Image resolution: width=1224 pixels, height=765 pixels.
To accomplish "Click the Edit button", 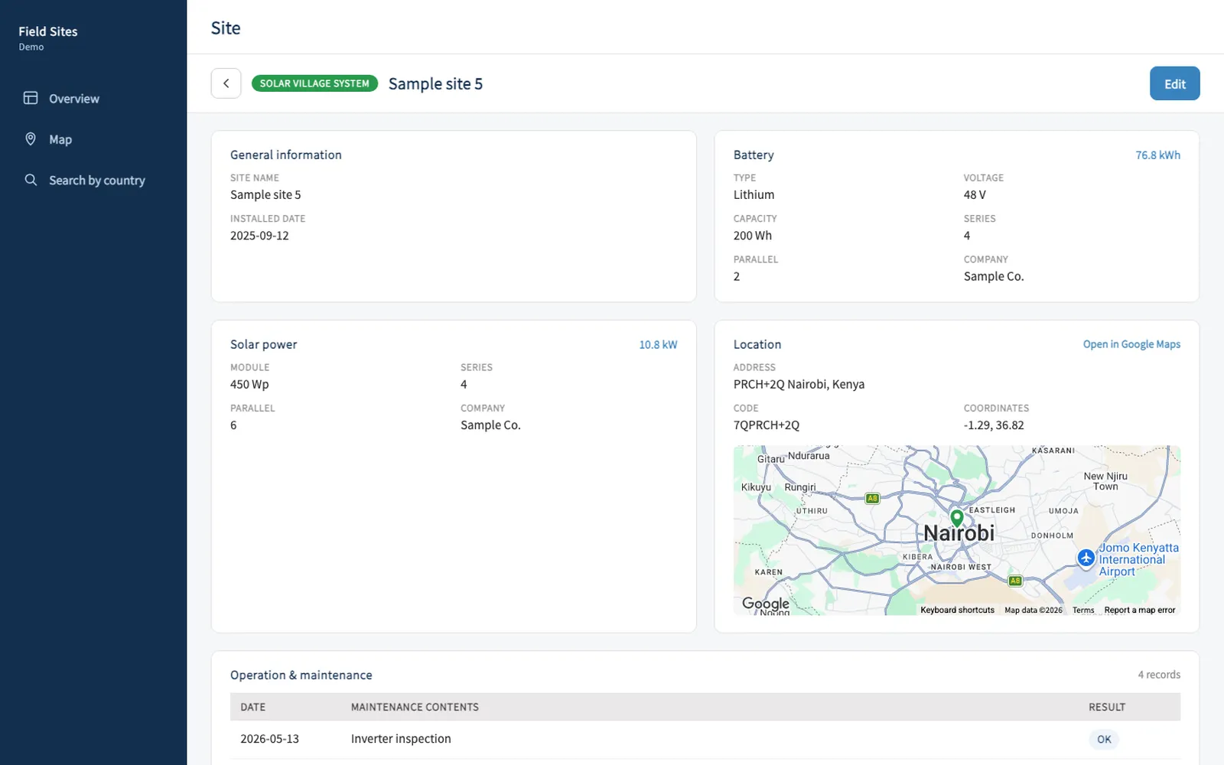I will point(1174,83).
